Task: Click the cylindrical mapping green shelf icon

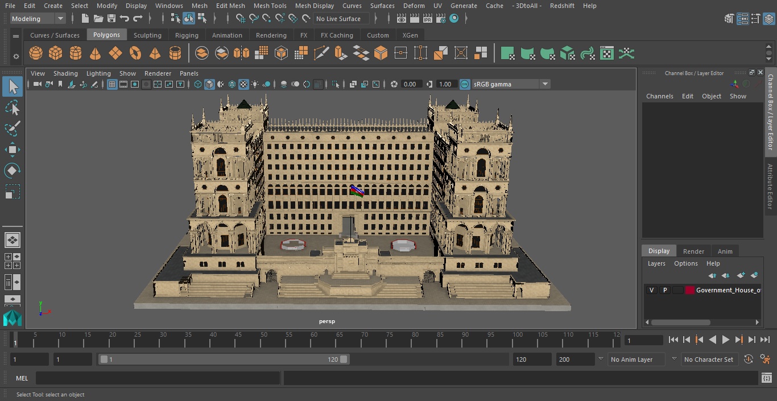Action: pyautogui.click(x=528, y=53)
